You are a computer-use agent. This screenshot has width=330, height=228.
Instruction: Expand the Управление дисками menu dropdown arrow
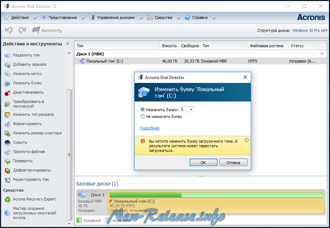[141, 18]
